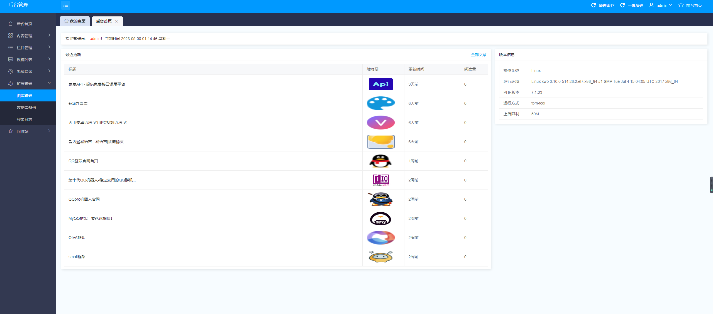Click 清理缓存 in the top bar
The image size is (713, 314).
tap(606, 6)
